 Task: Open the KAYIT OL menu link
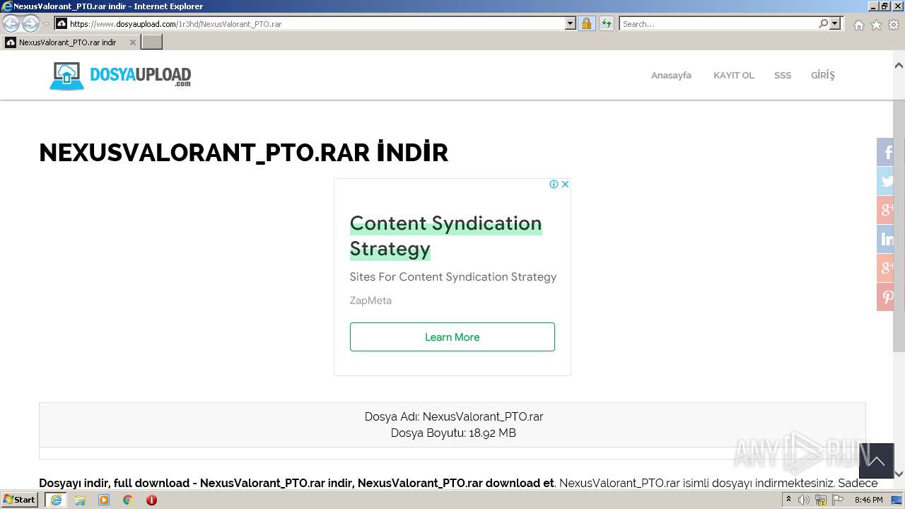pos(734,75)
